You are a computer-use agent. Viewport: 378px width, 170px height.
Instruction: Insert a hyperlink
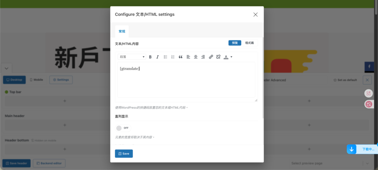211,57
